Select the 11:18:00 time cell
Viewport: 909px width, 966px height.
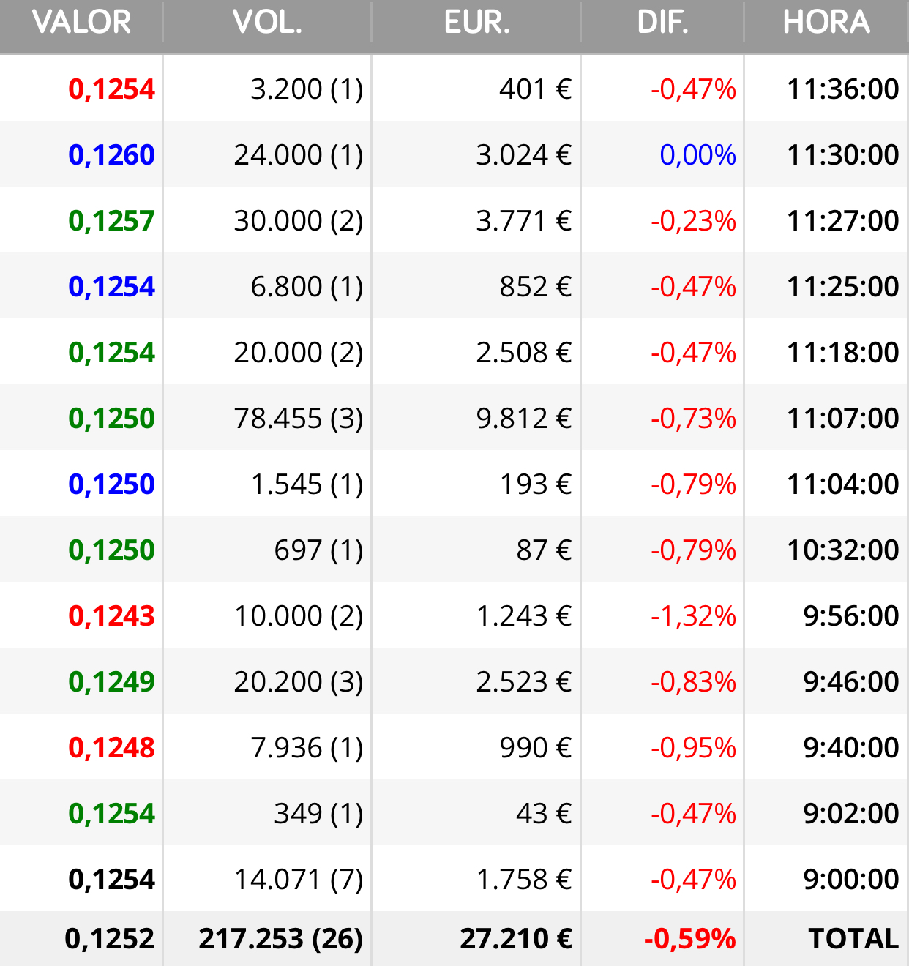click(x=843, y=353)
